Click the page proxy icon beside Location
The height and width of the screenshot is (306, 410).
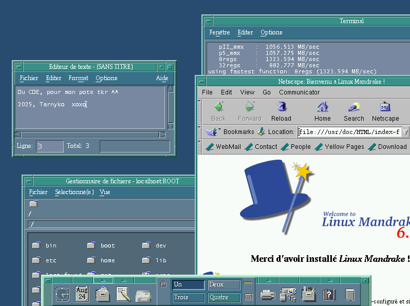pyautogui.click(x=261, y=131)
